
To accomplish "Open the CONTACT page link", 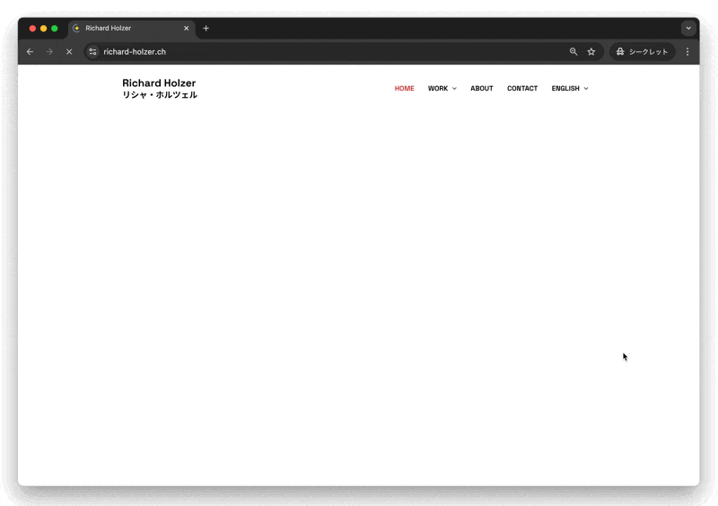I will [x=522, y=89].
